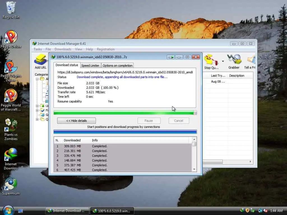Click the Finished category folder icon in tree

[x=42, y=110]
